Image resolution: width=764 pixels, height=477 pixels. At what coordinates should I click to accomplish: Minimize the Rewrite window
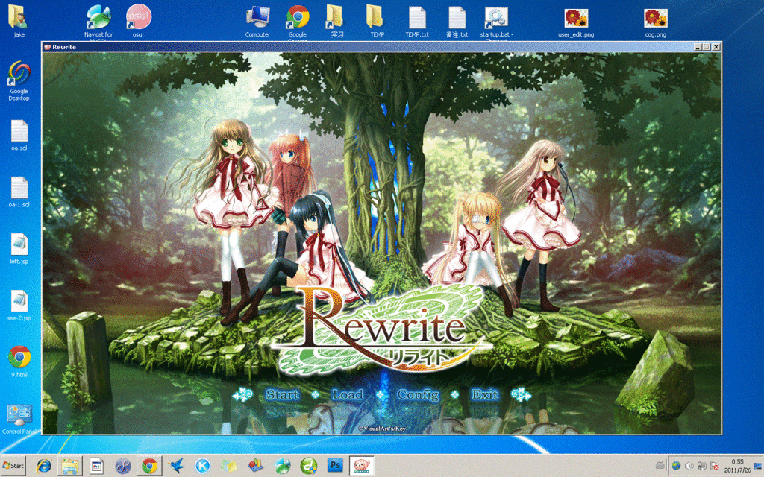tap(698, 47)
